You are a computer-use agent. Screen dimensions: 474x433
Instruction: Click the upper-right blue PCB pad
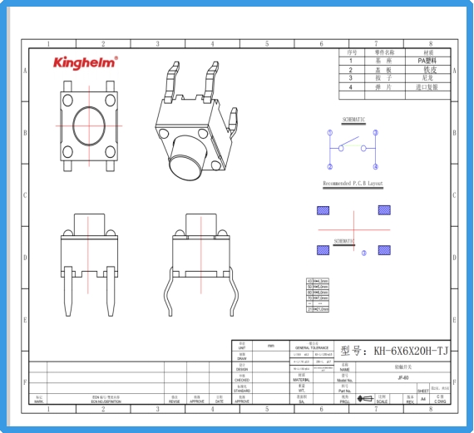384,210
